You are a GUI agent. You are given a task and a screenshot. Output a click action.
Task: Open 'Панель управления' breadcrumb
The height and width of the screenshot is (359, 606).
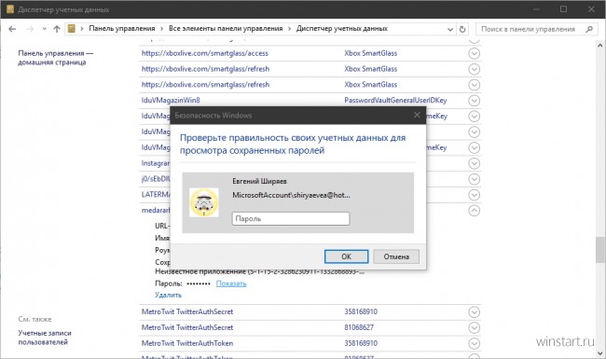(122, 29)
